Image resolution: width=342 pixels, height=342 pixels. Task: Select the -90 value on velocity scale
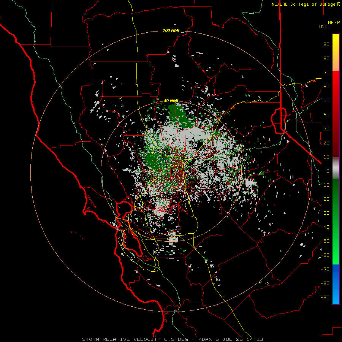[x=325, y=298]
